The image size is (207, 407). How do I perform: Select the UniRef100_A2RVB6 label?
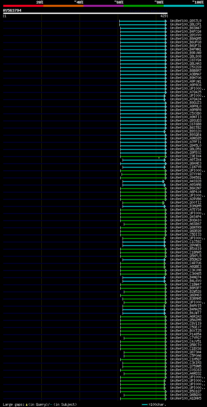point(186,199)
